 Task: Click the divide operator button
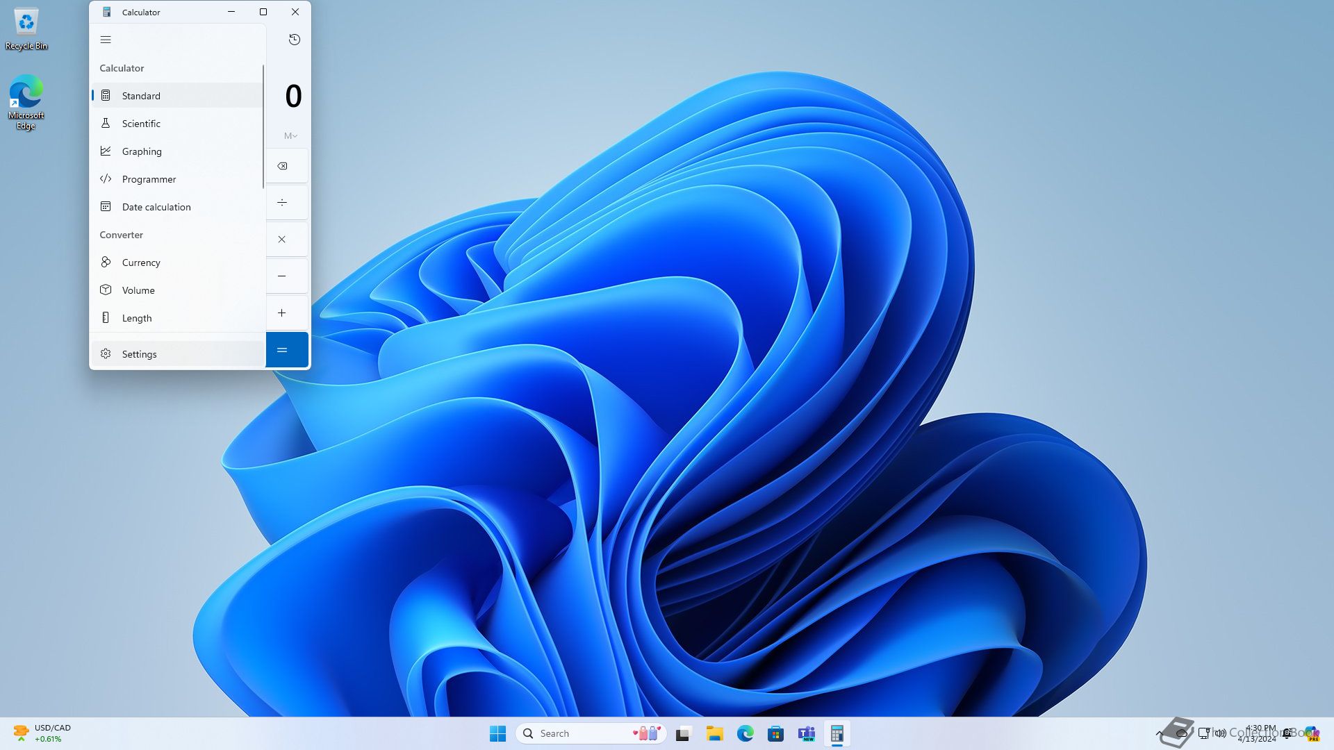tap(287, 203)
